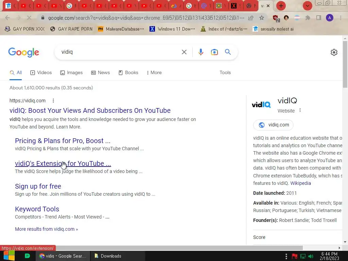Screen dimensions: 348x261
Task: Switch to the tab with the X icon
Action: [233, 6]
